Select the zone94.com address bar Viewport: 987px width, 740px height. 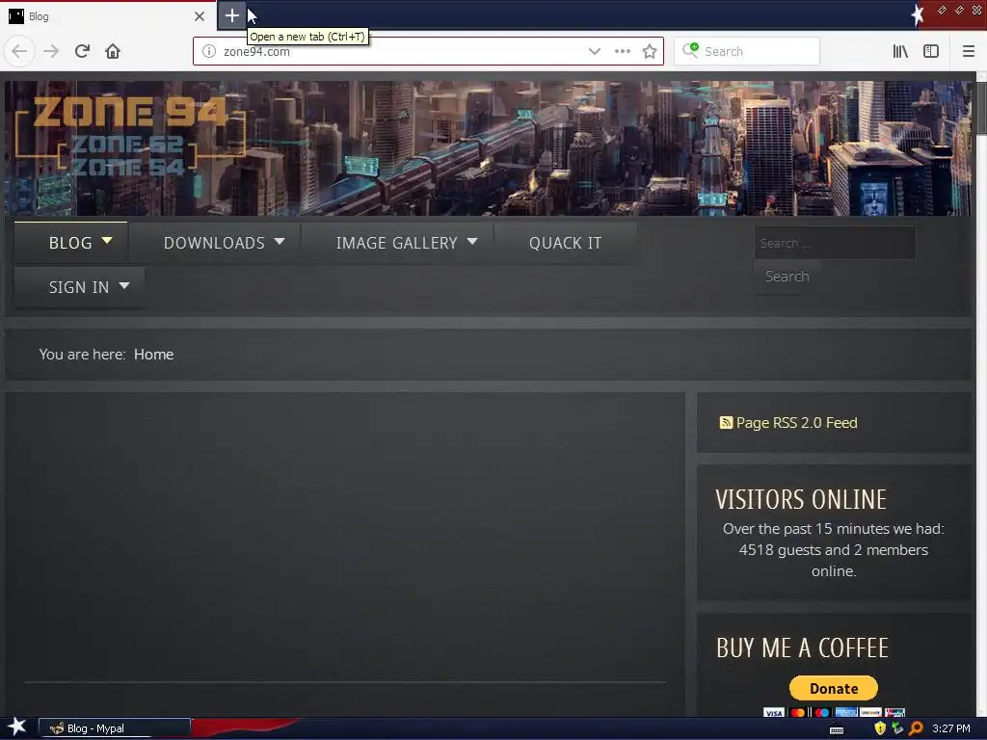coord(428,52)
